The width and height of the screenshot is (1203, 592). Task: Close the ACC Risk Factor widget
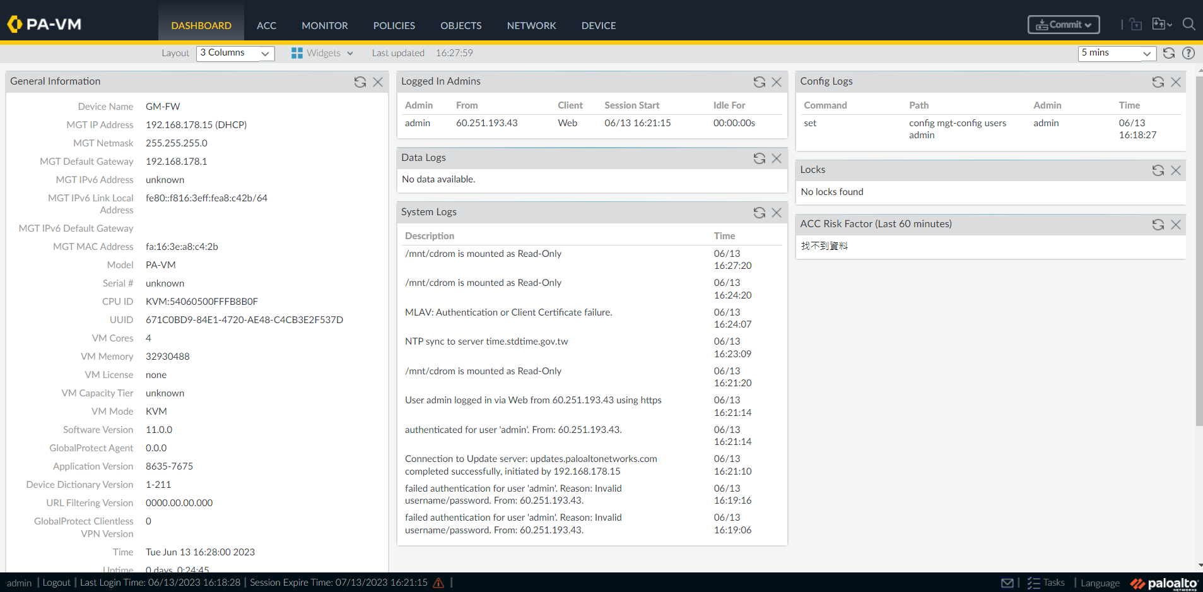1176,225
